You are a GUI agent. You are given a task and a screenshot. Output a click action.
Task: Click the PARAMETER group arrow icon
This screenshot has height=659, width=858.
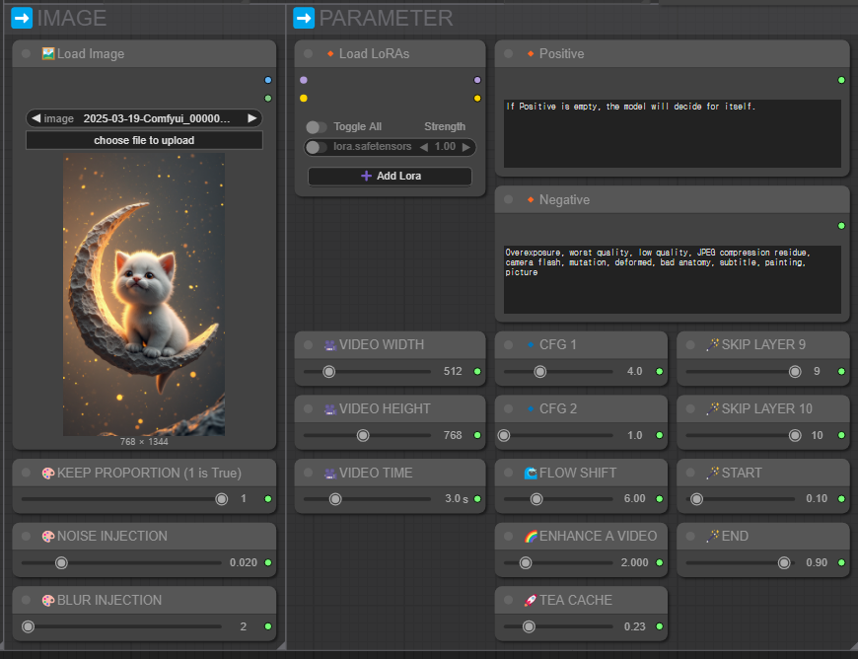[304, 18]
